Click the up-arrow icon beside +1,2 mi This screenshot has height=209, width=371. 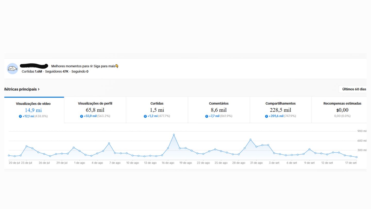point(145,116)
